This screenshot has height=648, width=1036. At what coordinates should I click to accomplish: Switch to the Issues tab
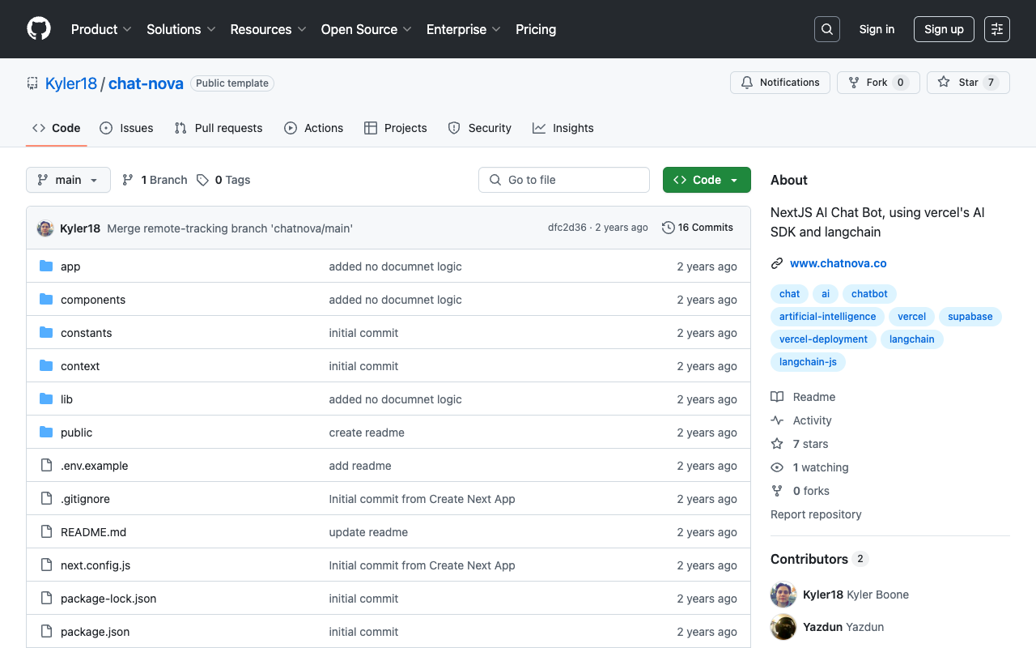pyautogui.click(x=126, y=128)
